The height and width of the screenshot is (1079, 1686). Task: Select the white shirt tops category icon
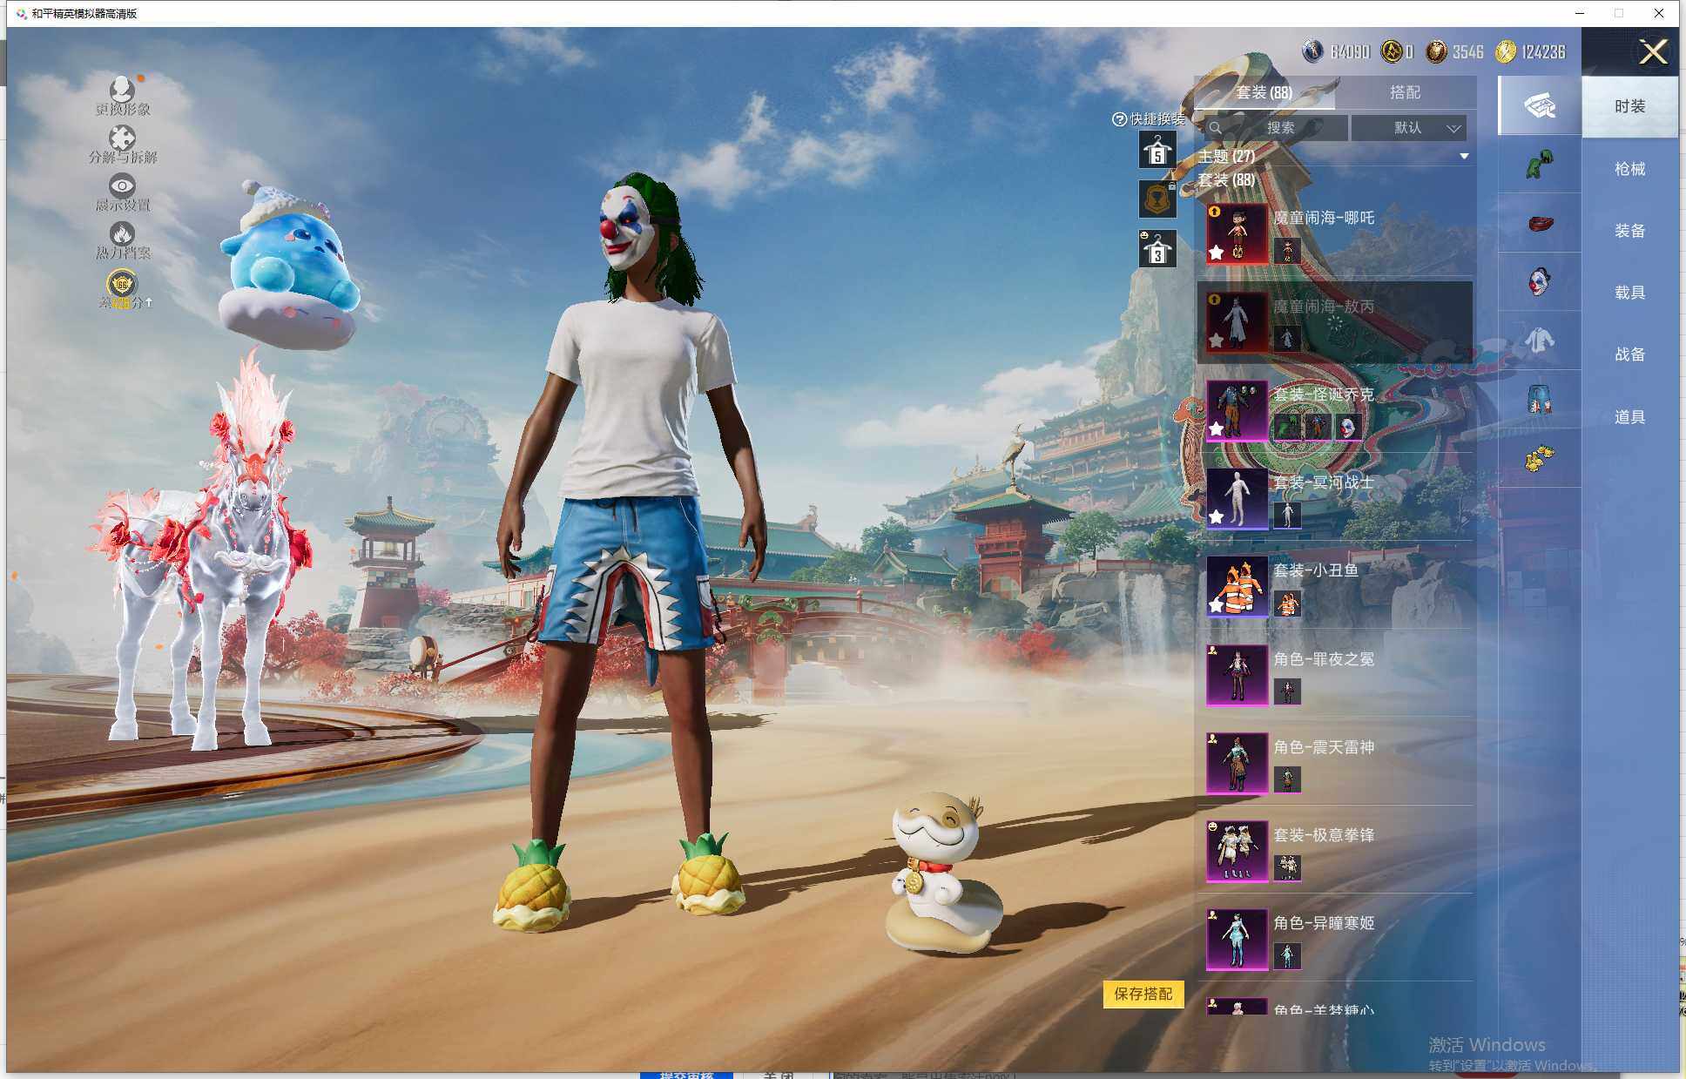coord(1539,341)
